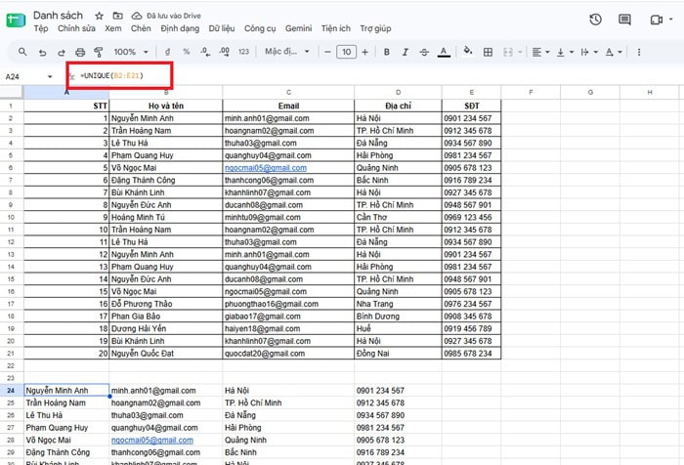
Task: Open text wrapping dropdown
Action: [x=589, y=53]
